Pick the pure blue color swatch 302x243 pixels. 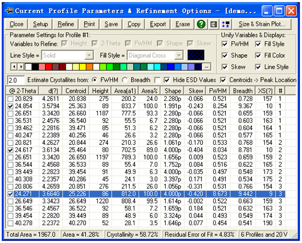coord(171,67)
